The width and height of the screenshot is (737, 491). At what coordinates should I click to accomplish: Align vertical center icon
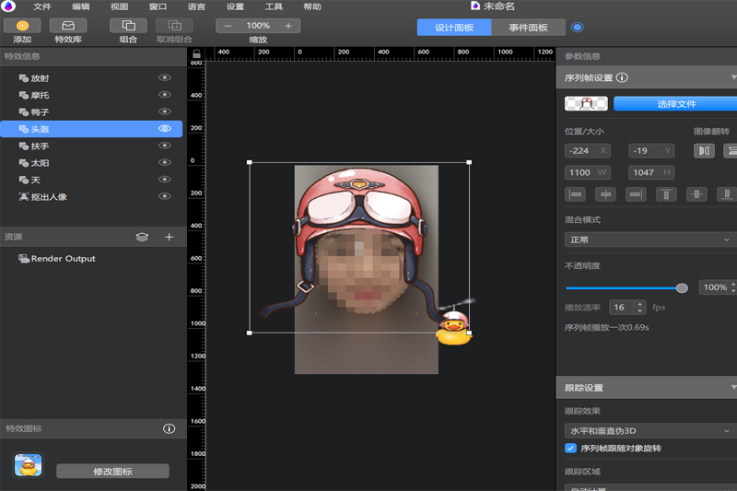pos(696,194)
